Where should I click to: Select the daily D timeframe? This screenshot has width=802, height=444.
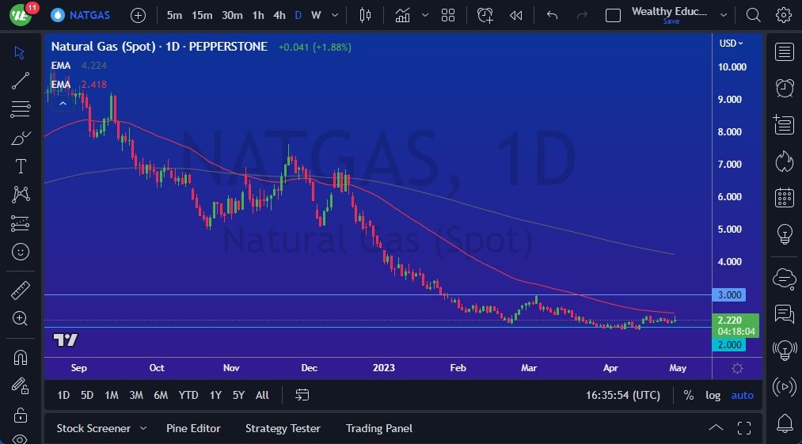tap(298, 15)
